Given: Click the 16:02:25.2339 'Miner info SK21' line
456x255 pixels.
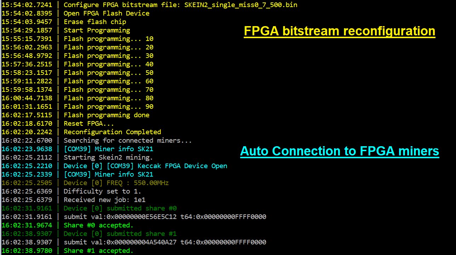Looking at the screenshot, I should coord(77,174).
